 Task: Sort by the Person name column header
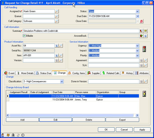(85, 92)
